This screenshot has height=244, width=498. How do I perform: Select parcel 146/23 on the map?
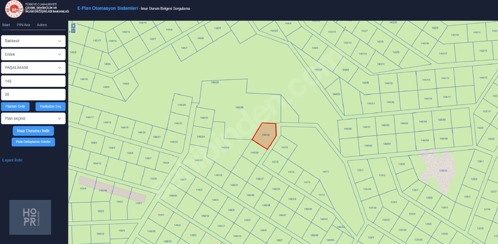point(179,124)
